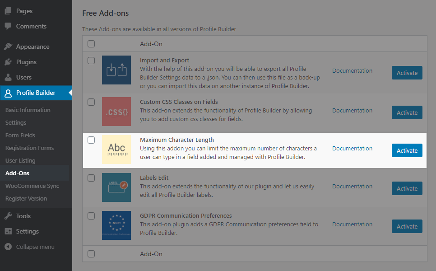The width and height of the screenshot is (436, 271).
Task: Click the Import and Export add-on icon
Action: (x=116, y=70)
